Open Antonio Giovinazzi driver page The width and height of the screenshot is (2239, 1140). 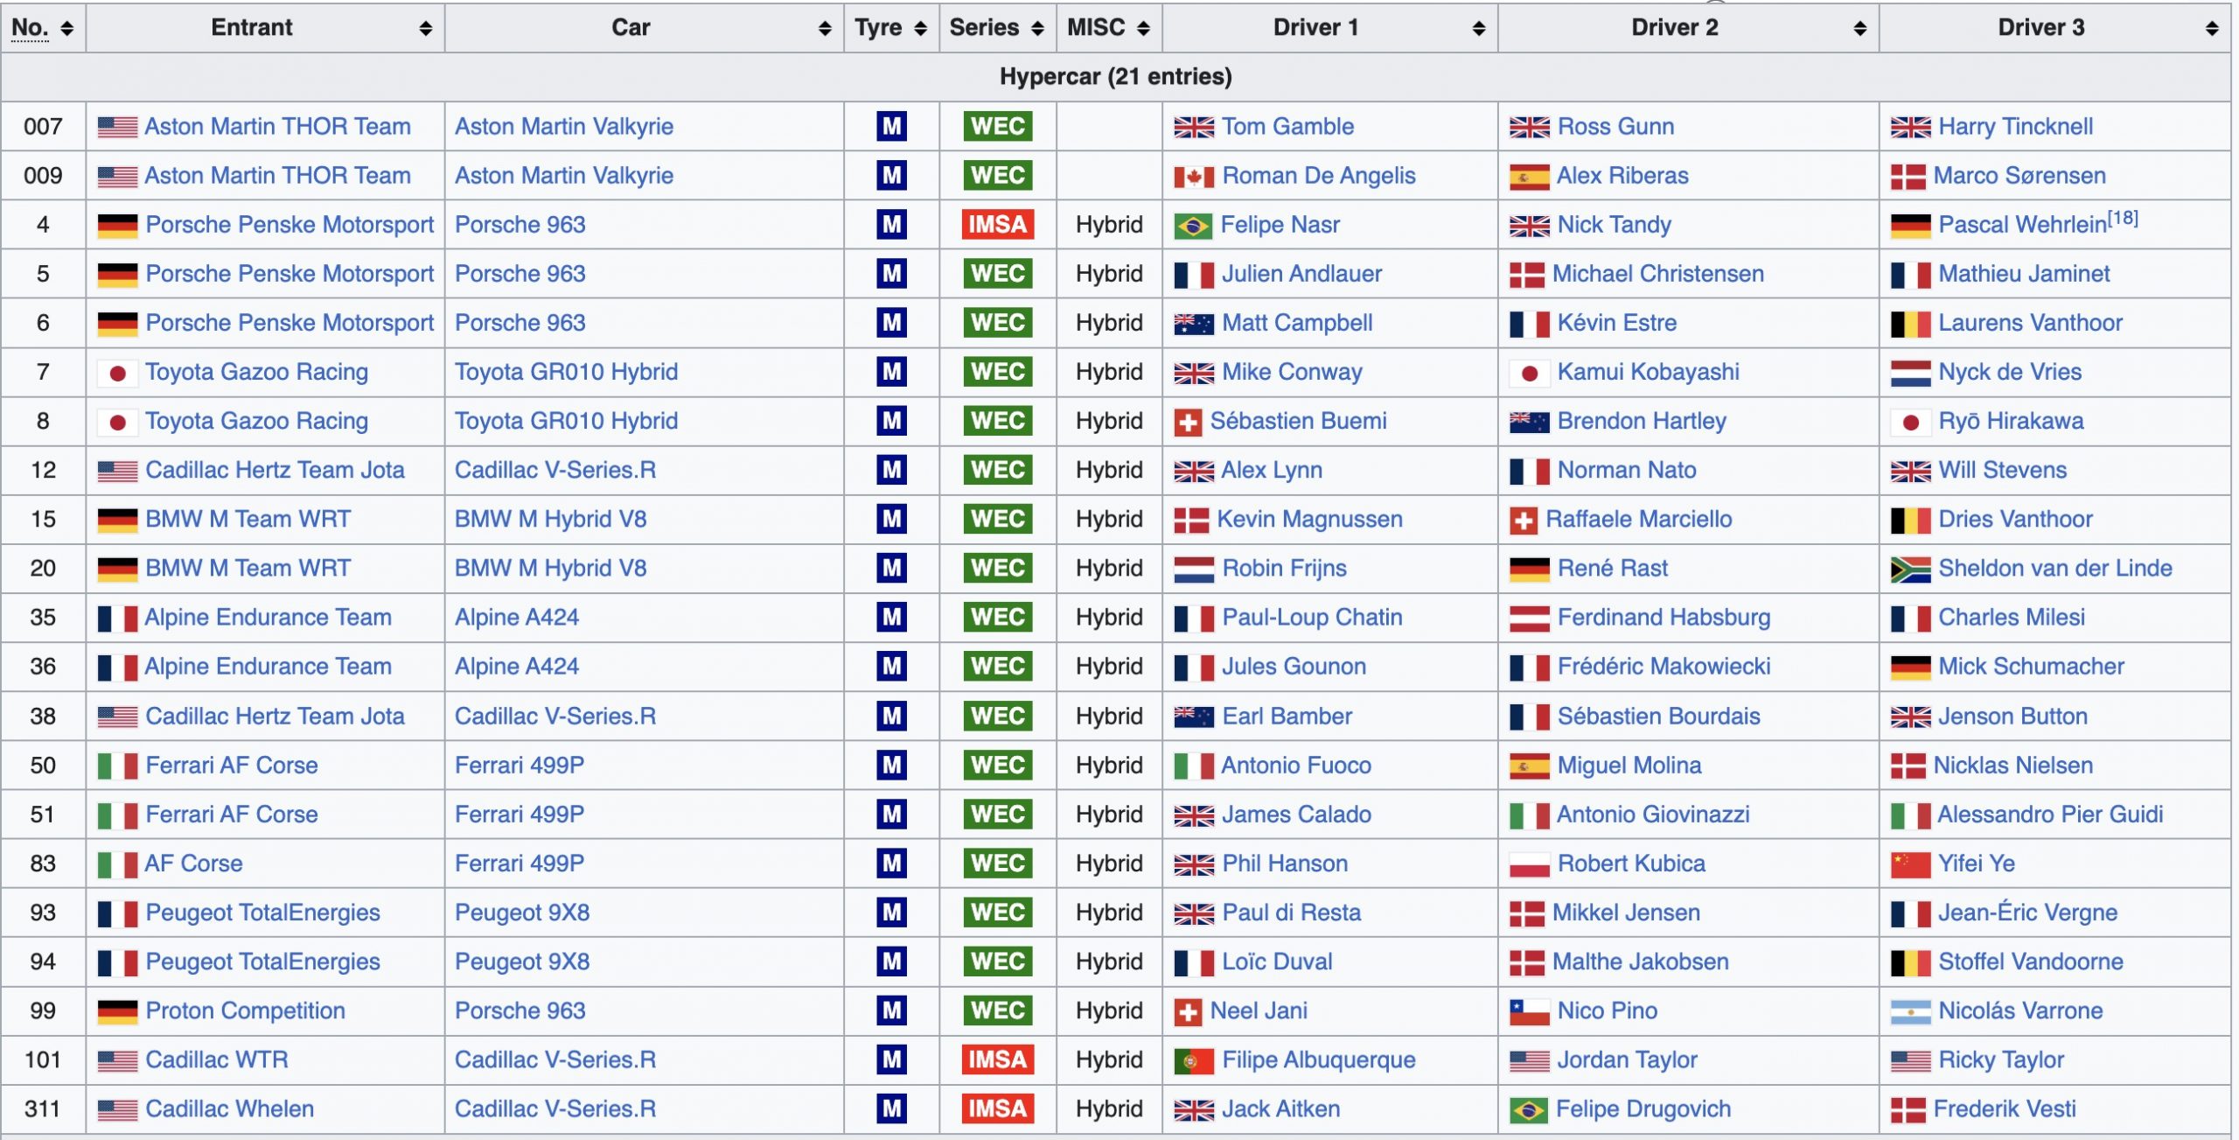pos(1653,814)
